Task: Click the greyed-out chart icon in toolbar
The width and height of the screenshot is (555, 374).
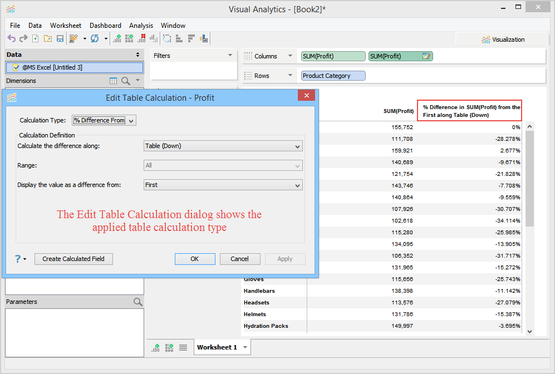Action: pos(154,38)
